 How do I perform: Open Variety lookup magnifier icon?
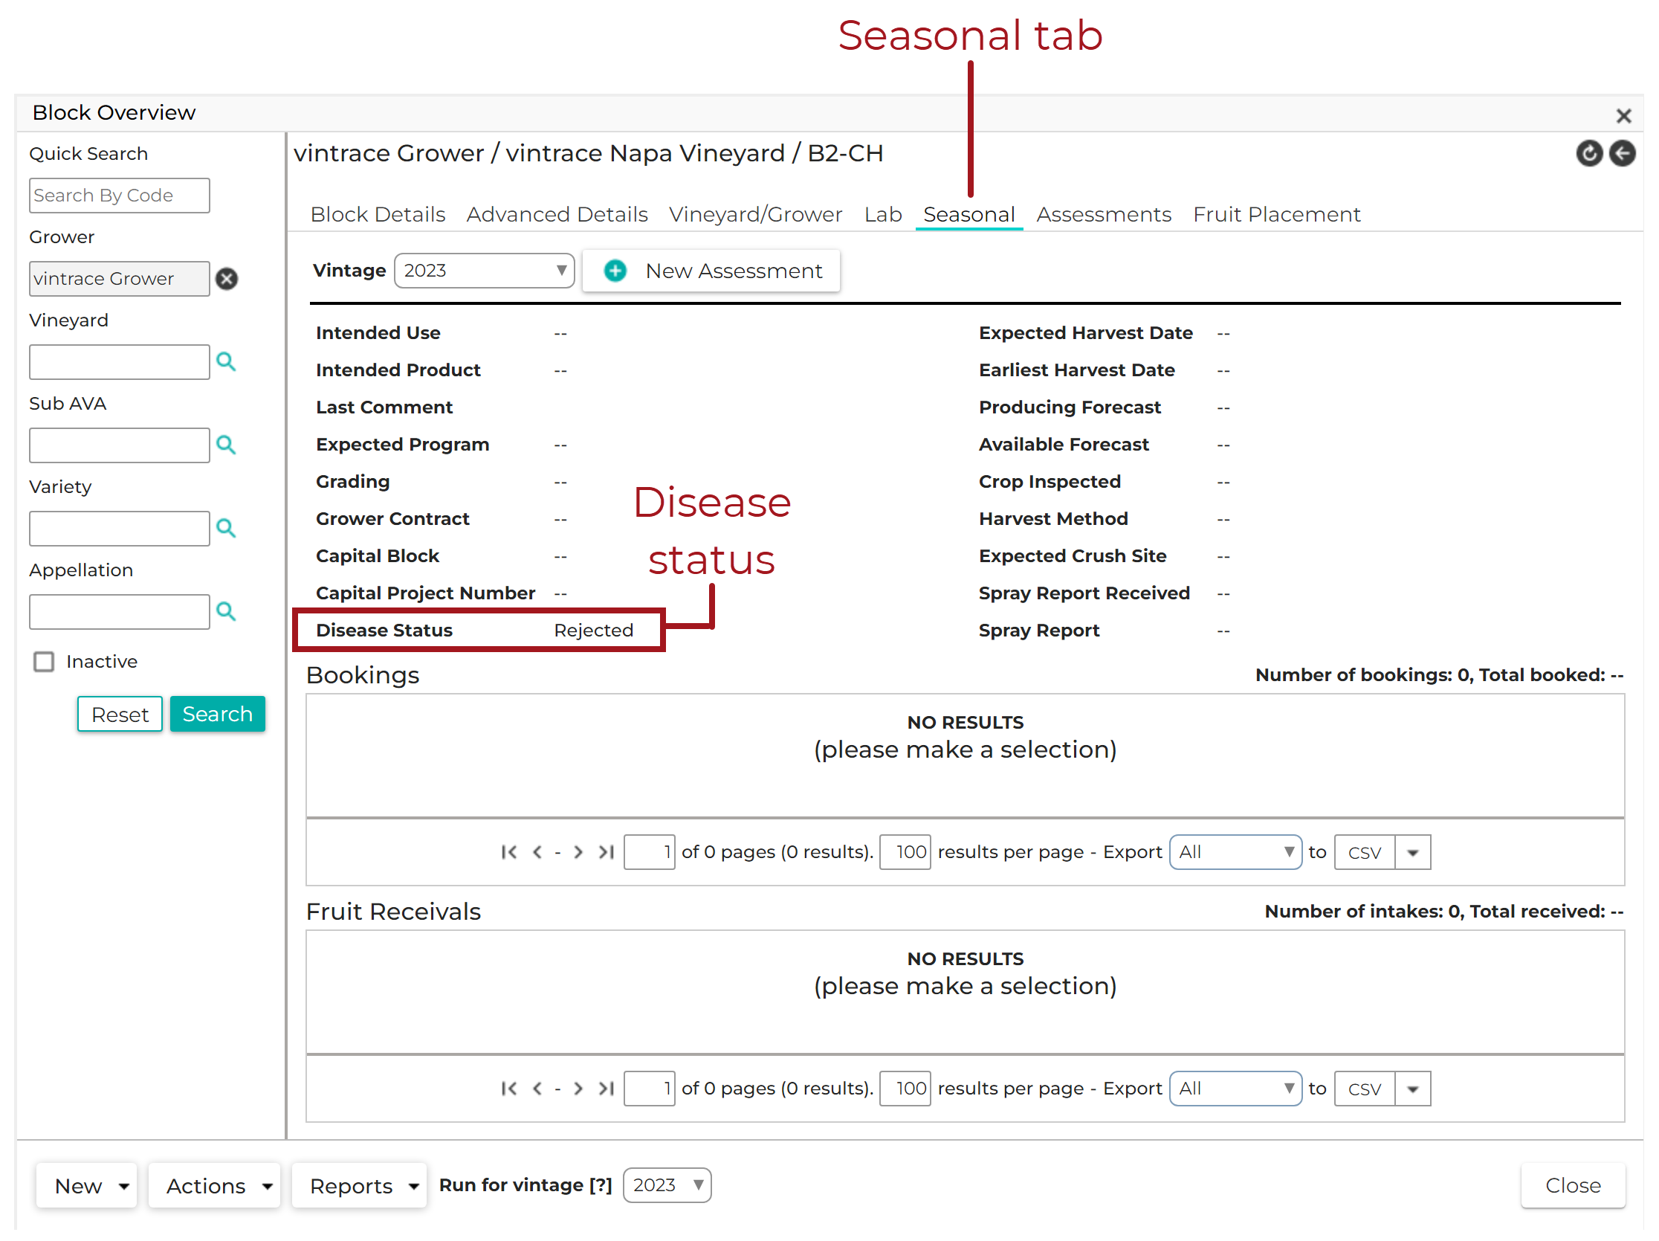coord(226,528)
